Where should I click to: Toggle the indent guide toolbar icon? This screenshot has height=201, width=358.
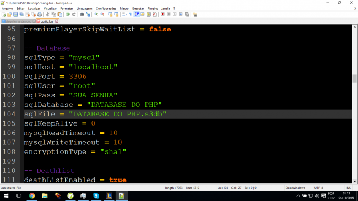tap(137, 14)
